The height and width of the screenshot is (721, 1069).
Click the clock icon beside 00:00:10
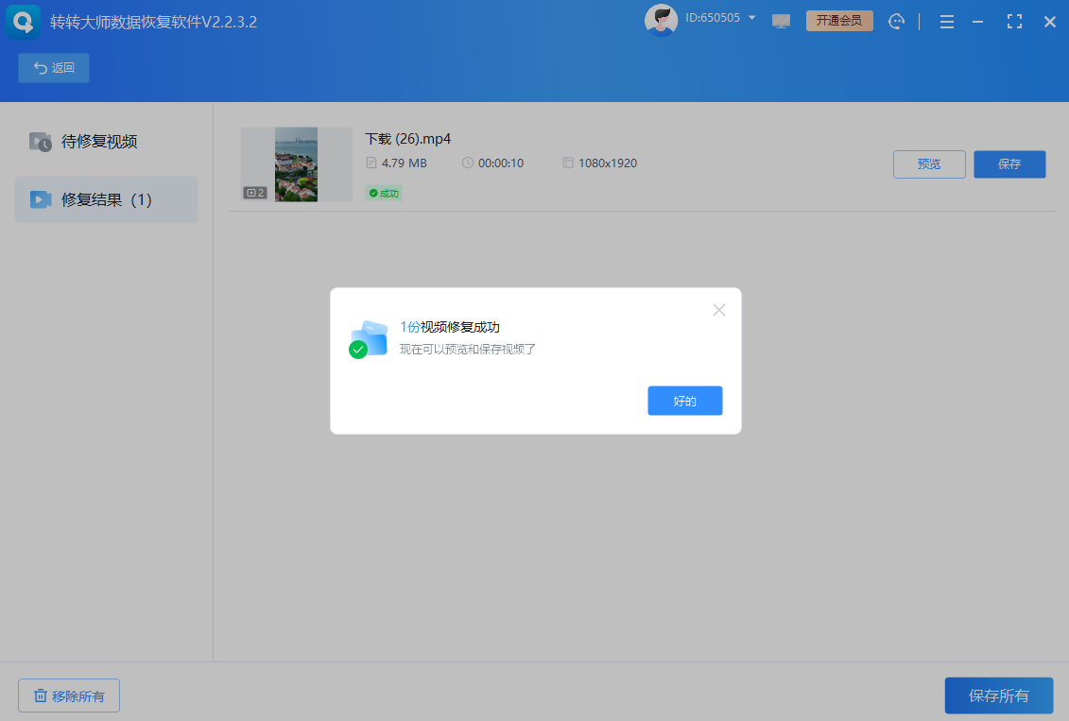click(468, 163)
